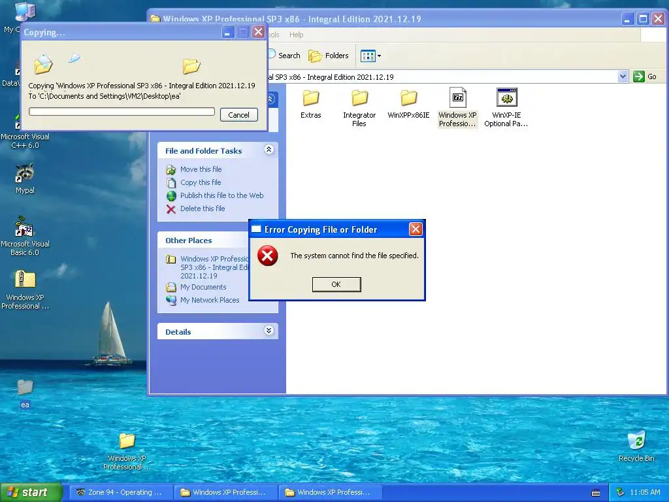The width and height of the screenshot is (669, 502).
Task: Switch to Zone 94 - Operating taskbar button
Action: click(x=120, y=492)
